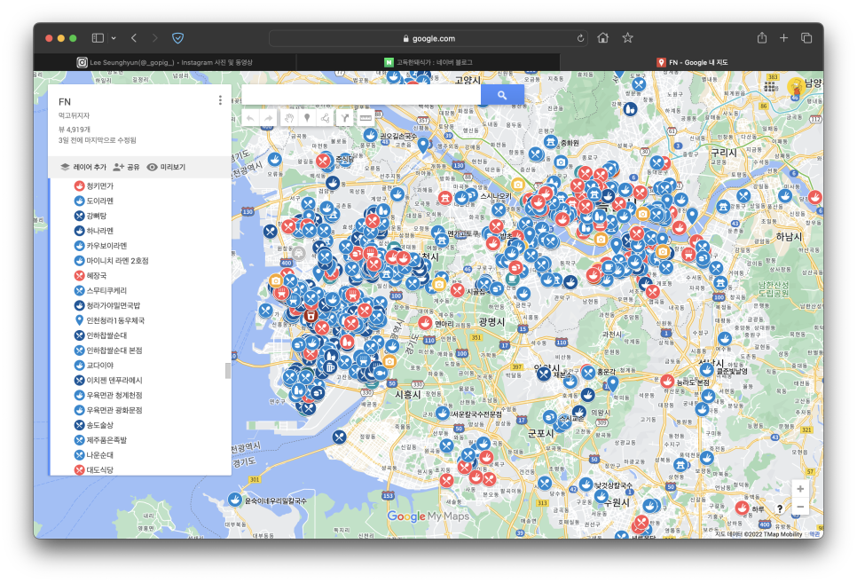Click the 서운칼국수전문점 map marker
857x583 pixels.
(x=443, y=414)
